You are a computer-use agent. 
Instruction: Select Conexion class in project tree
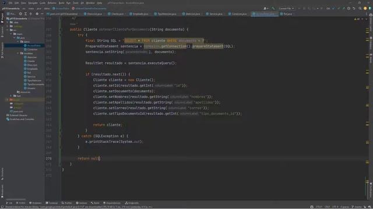[x=30, y=49]
